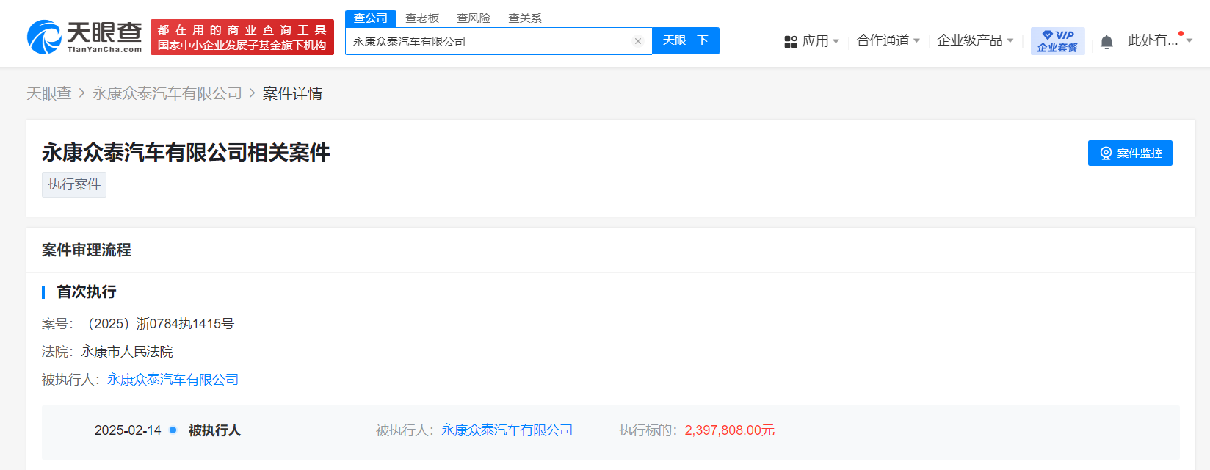Open the notification bell
This screenshot has width=1210, height=470.
[x=1106, y=42]
